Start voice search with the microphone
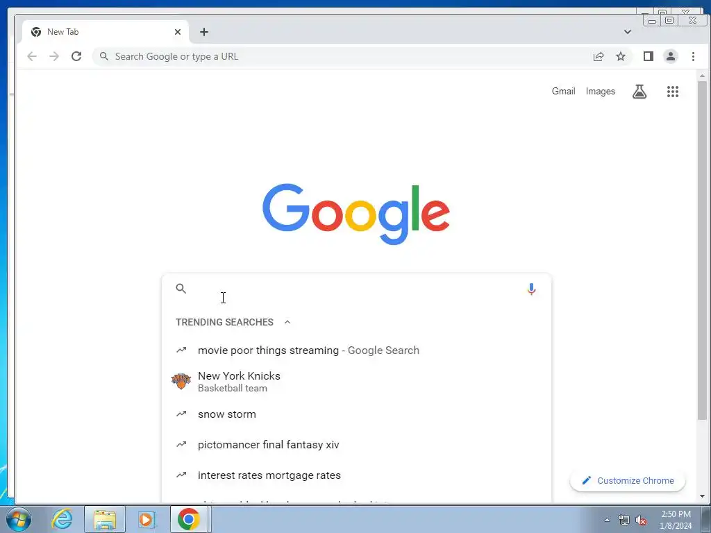This screenshot has height=533, width=711. click(x=531, y=289)
